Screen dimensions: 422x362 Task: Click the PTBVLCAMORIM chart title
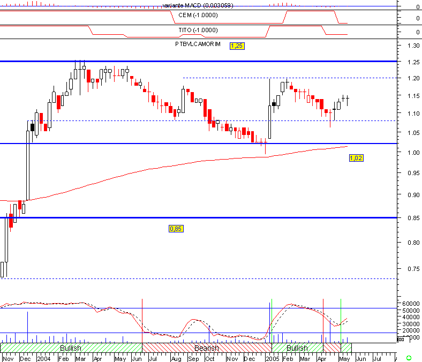[198, 44]
